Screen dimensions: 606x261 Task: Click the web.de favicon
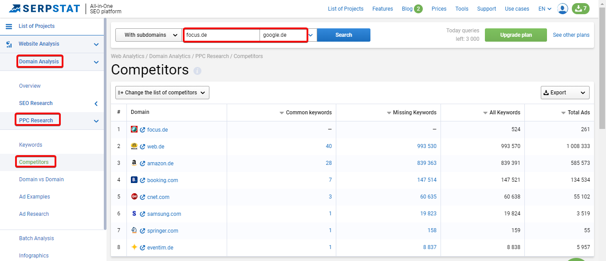click(134, 146)
